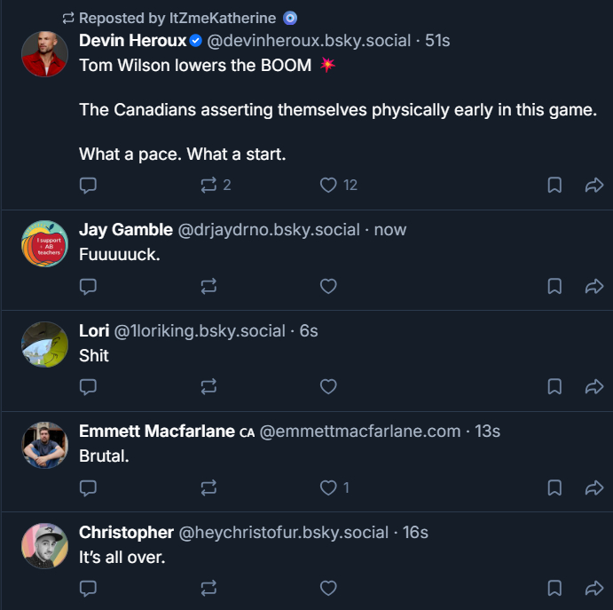Image resolution: width=613 pixels, height=610 pixels.
Task: Like Jay Gamble's post
Action: [329, 286]
